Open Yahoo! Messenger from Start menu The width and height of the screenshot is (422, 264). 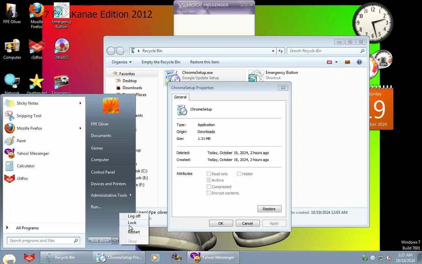click(43, 153)
